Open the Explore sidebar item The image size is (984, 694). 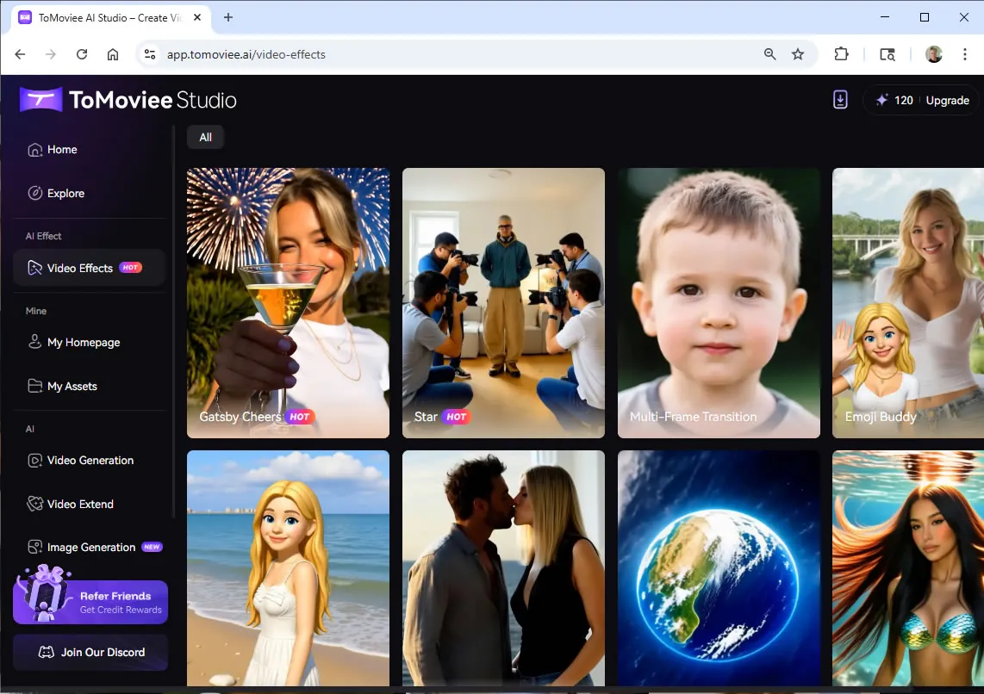pyautogui.click(x=89, y=193)
